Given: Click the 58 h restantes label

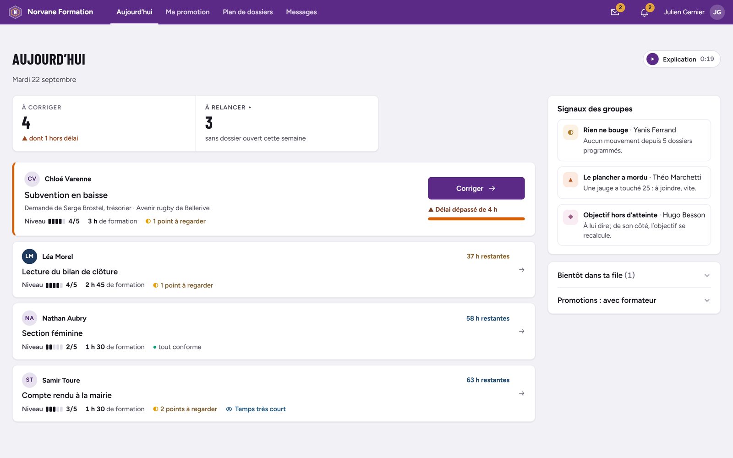Looking at the screenshot, I should pos(488,318).
